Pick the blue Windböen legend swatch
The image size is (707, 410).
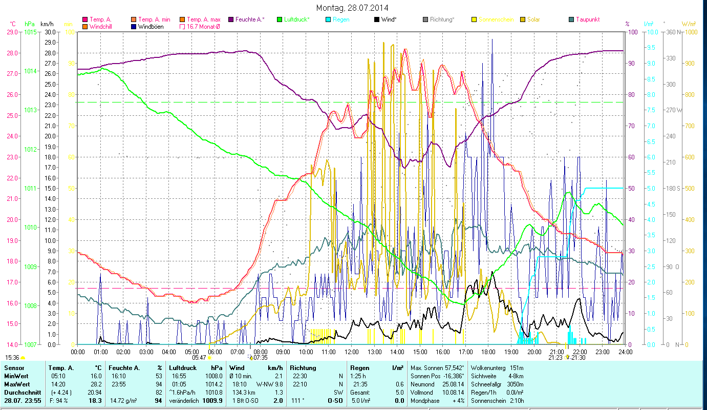(133, 27)
